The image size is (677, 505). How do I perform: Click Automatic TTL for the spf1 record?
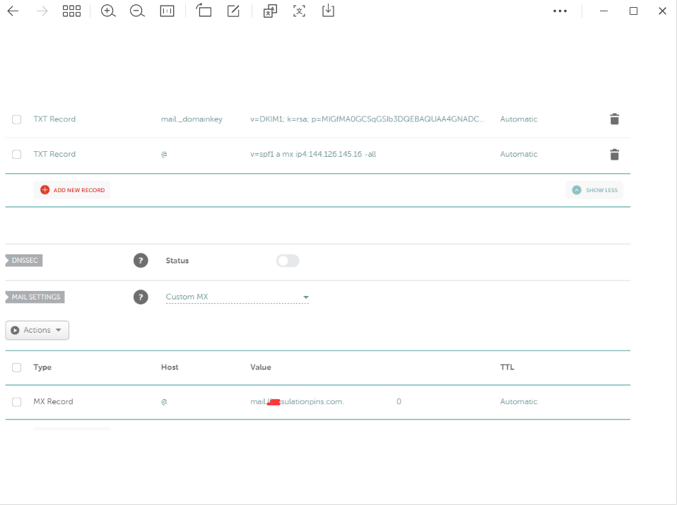(x=519, y=154)
